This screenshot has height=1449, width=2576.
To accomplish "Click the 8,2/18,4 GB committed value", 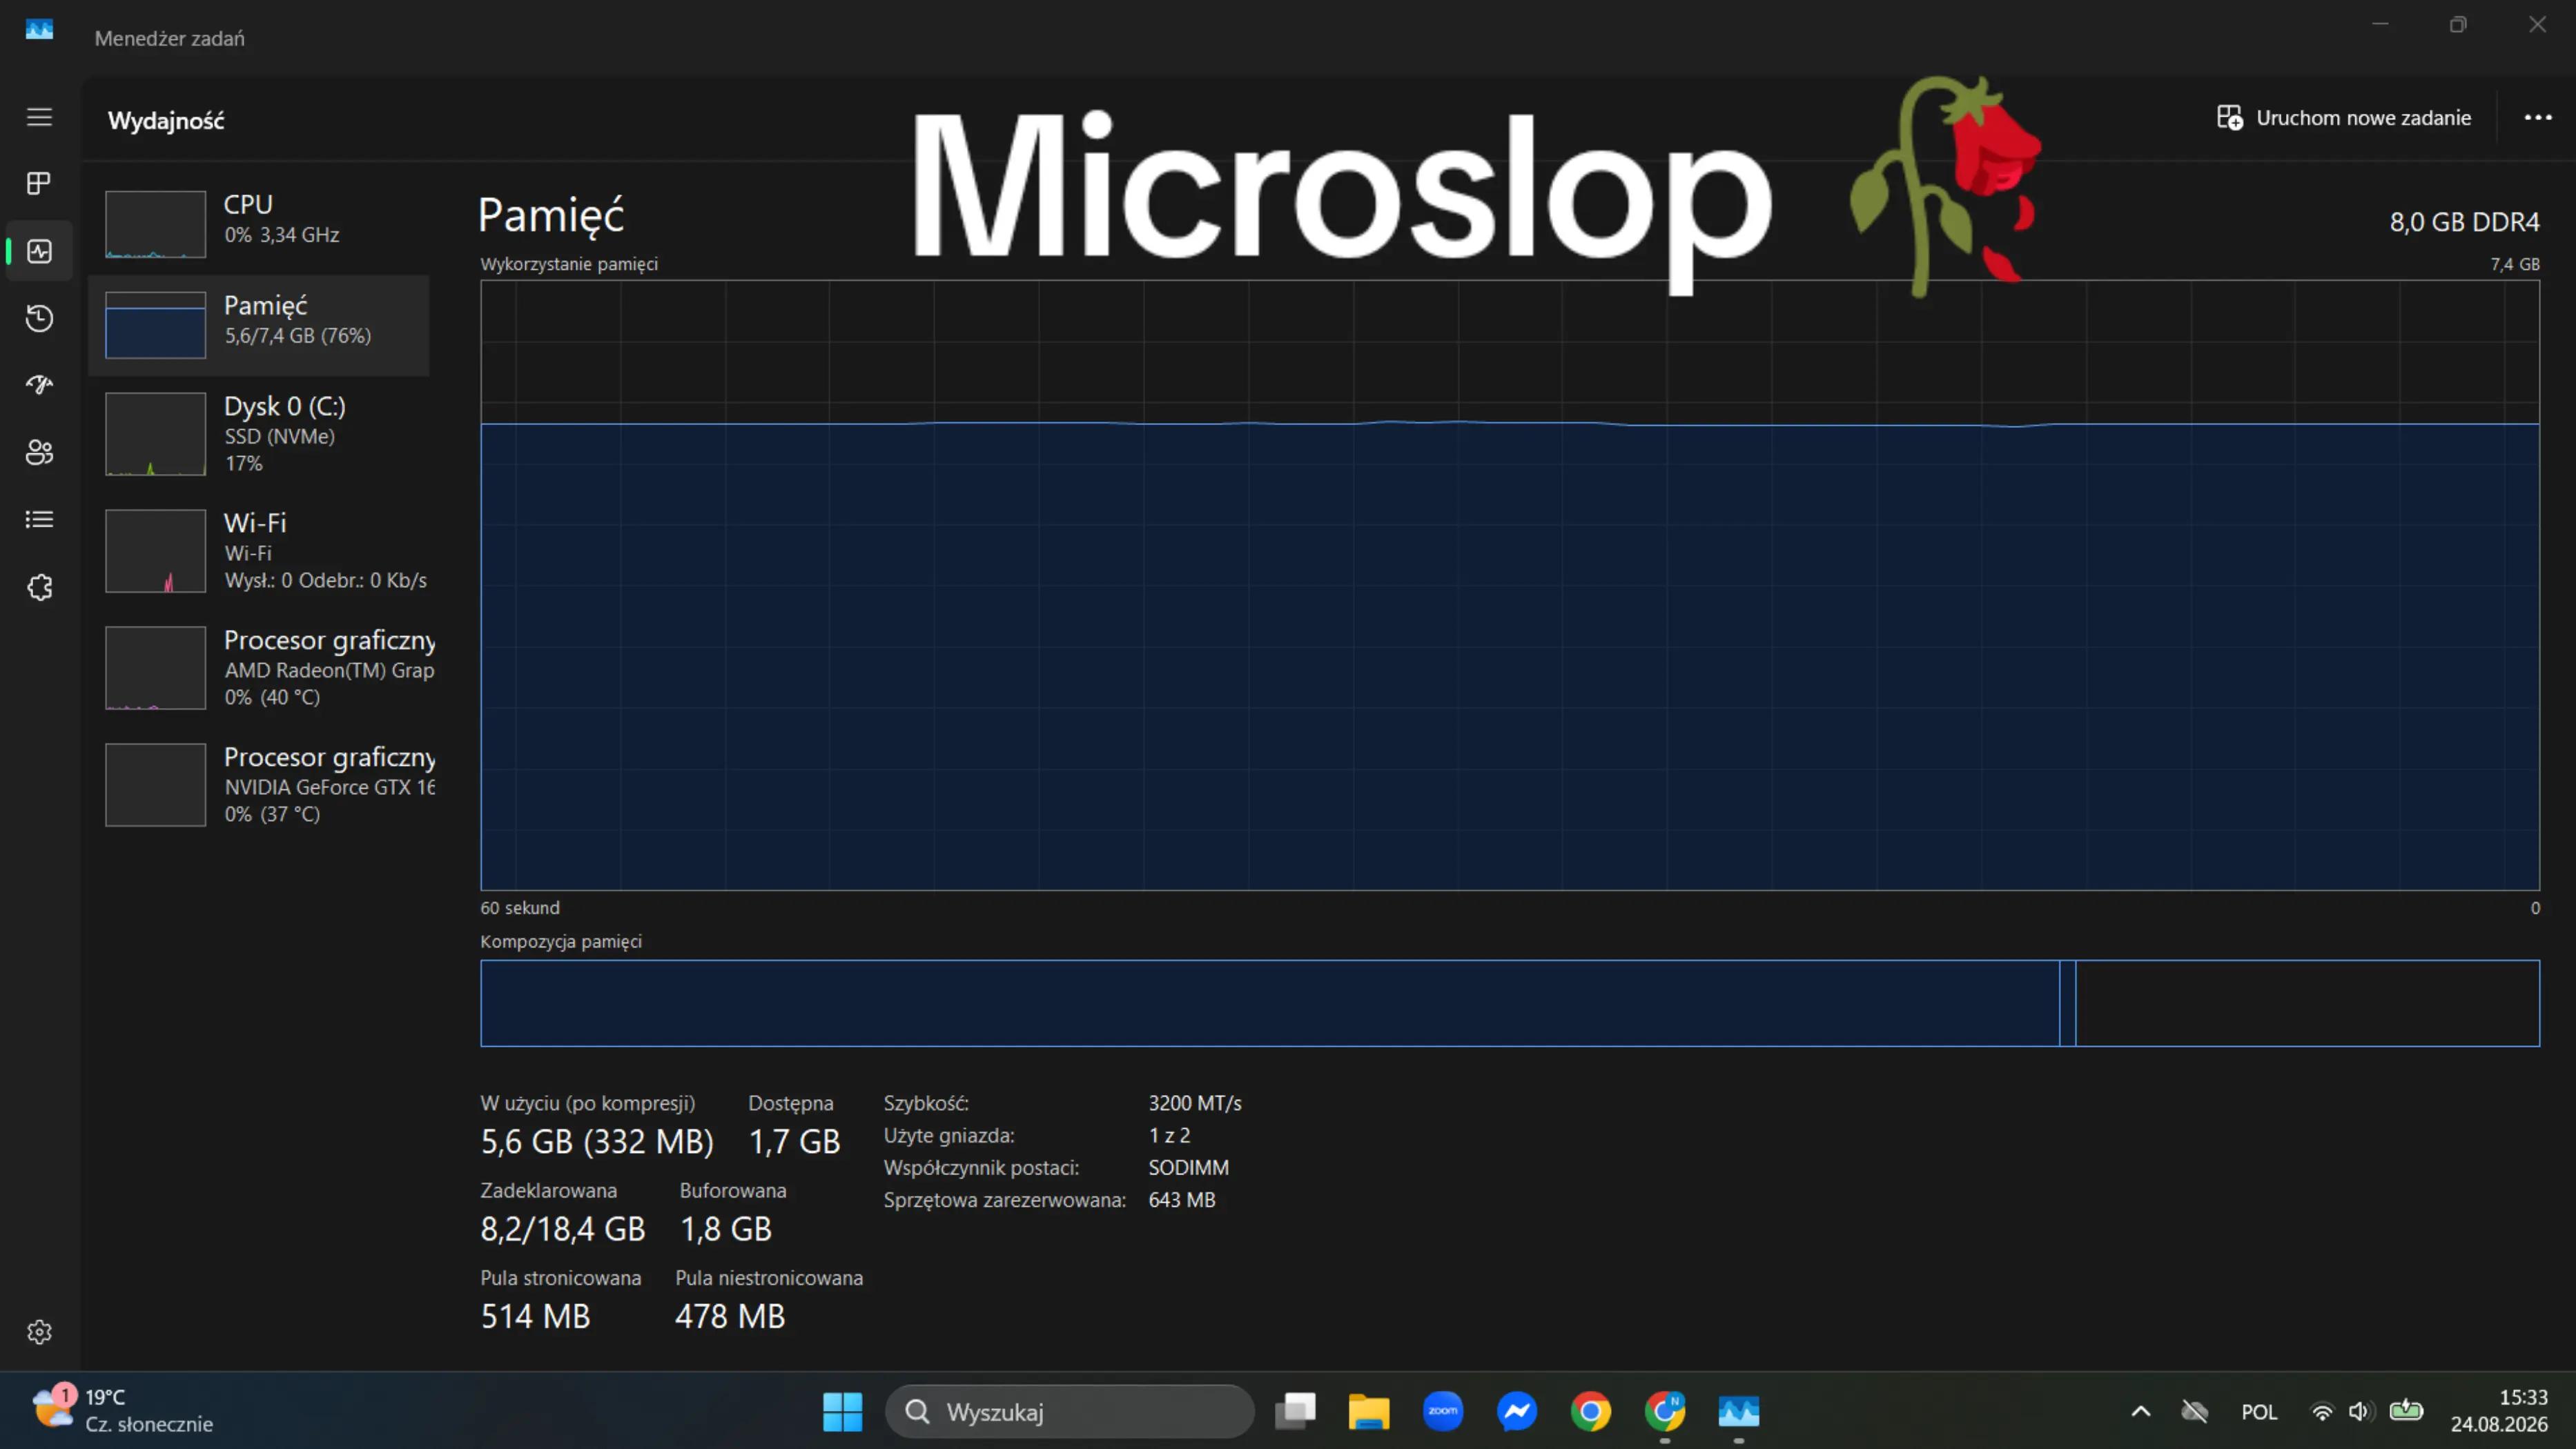I will coord(563,1228).
